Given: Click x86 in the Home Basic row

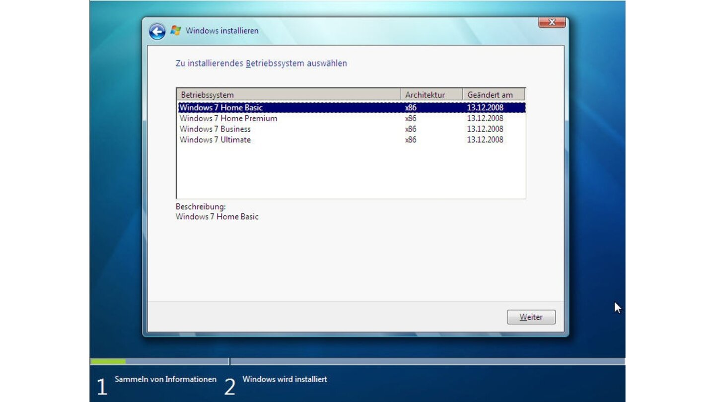Looking at the screenshot, I should (411, 108).
